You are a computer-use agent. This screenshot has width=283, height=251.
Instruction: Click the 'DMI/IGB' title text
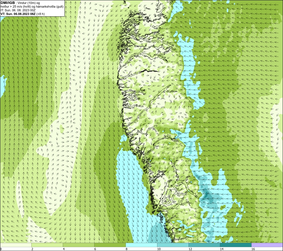click(8, 3)
